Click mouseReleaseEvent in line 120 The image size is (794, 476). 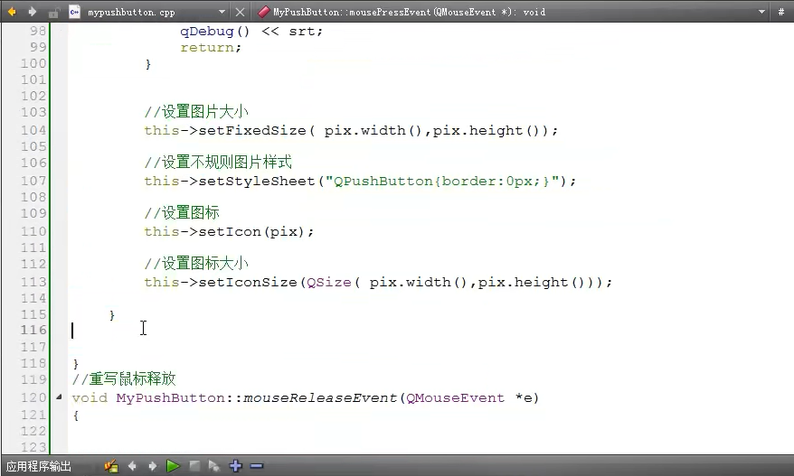tap(320, 398)
